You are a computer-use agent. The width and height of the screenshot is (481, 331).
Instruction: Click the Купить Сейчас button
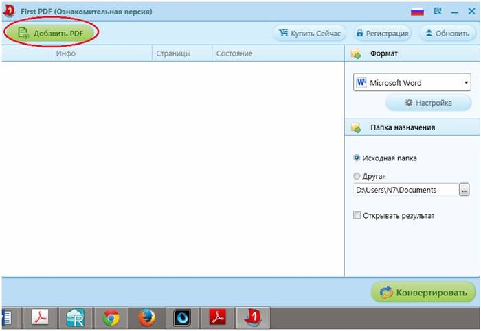click(310, 33)
